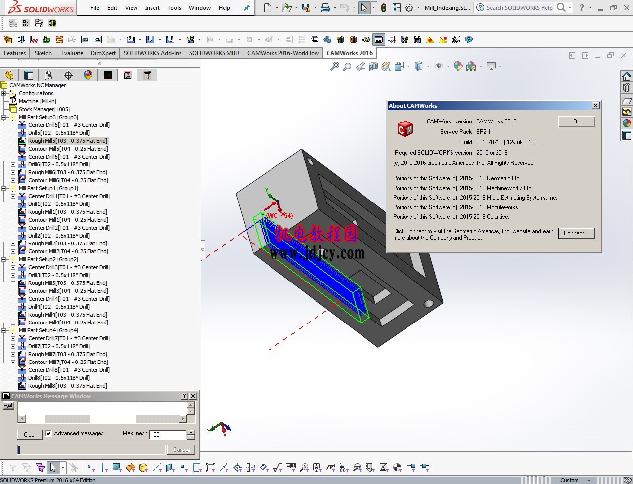The height and width of the screenshot is (484, 633).
Task: Click the horizontal scrollbar of the message list
Action: (102, 419)
